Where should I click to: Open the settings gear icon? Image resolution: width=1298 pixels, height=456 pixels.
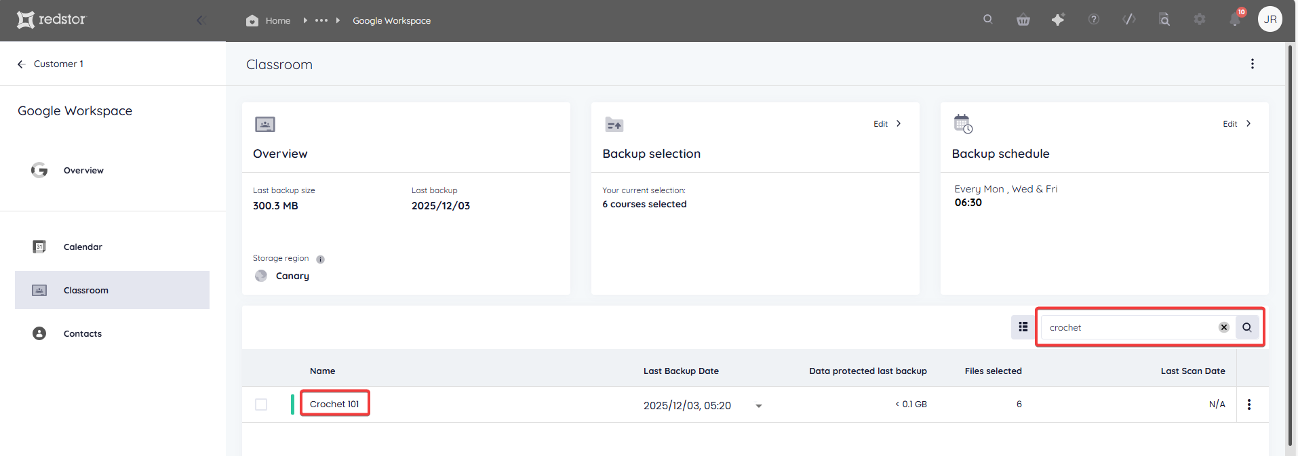1200,20
